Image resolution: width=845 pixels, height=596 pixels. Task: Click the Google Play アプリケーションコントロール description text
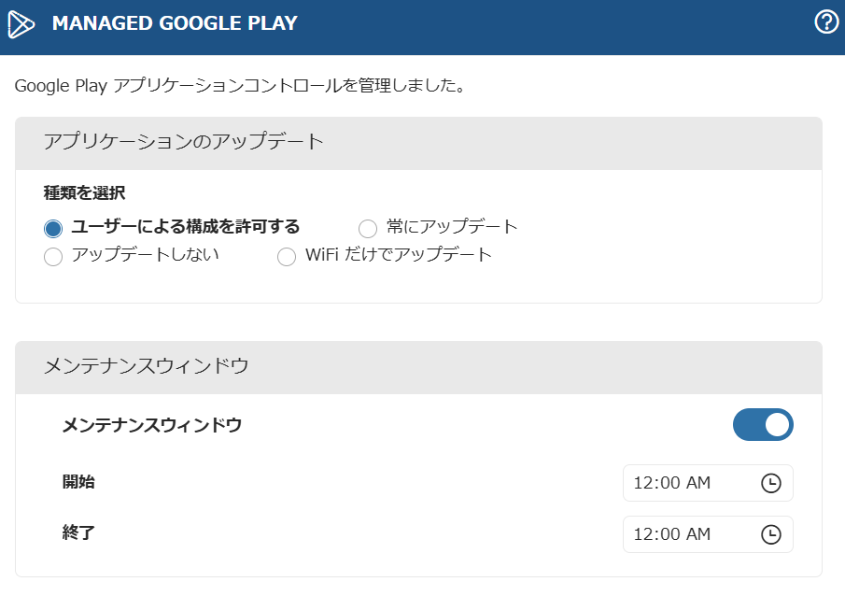coord(240,87)
